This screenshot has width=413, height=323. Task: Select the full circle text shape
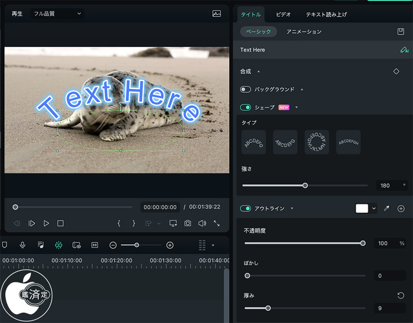pos(317,142)
